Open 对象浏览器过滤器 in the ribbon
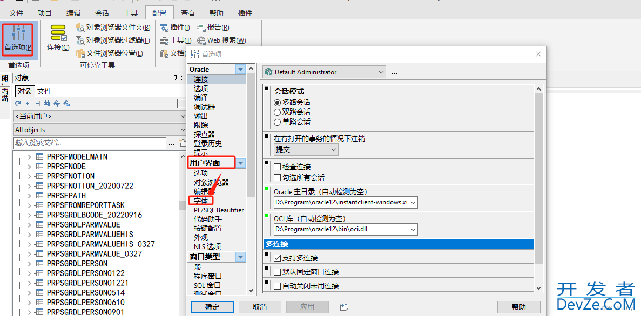This screenshot has height=316, width=641. tap(113, 40)
